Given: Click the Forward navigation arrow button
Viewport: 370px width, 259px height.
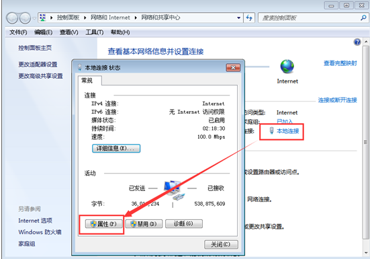Looking at the screenshot, I should [x=25, y=18].
